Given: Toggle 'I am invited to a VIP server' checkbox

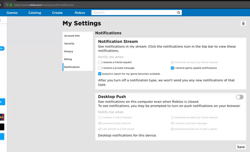Looking at the screenshot, I should [x=100, y=129].
